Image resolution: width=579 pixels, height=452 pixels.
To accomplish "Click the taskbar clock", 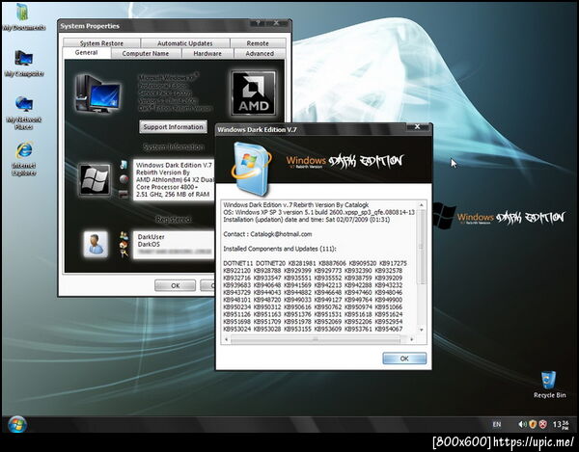I will pyautogui.click(x=561, y=424).
